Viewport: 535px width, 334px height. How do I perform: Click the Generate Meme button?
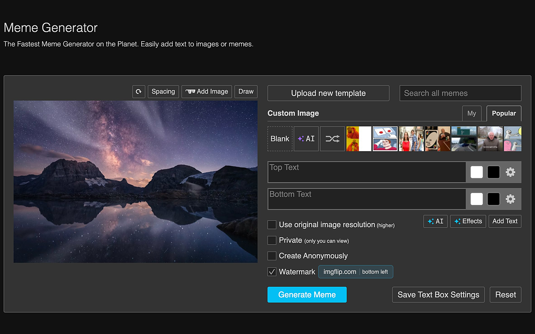(x=307, y=295)
